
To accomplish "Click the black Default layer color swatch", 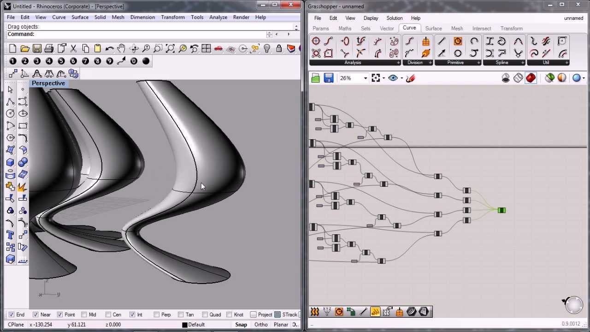I will coord(185,325).
